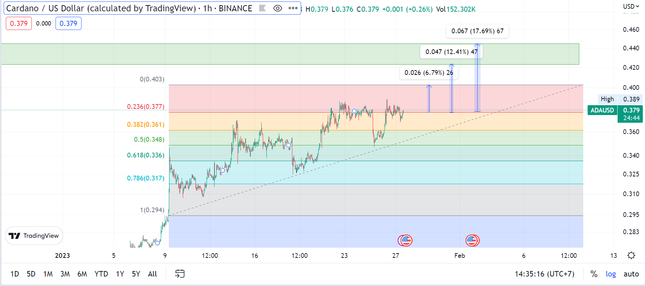Click the 0.067 (17.69%) measurement label
The width and height of the screenshot is (645, 286).
(x=477, y=31)
